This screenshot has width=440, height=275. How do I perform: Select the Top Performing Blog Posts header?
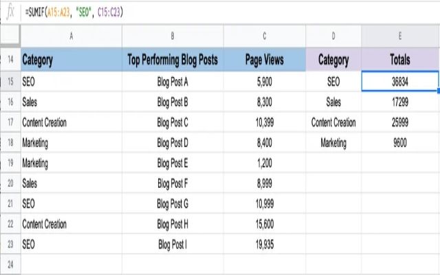pos(173,60)
